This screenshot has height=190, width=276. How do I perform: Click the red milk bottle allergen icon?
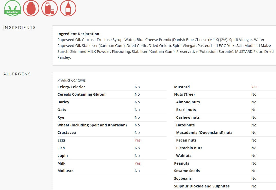click(50, 8)
